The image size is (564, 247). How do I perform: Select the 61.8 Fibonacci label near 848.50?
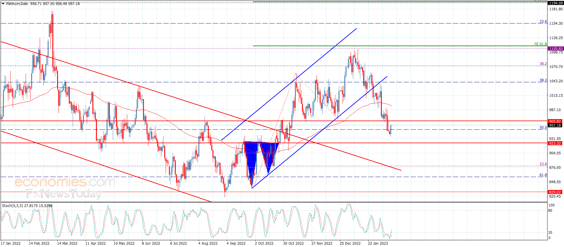[x=543, y=175]
